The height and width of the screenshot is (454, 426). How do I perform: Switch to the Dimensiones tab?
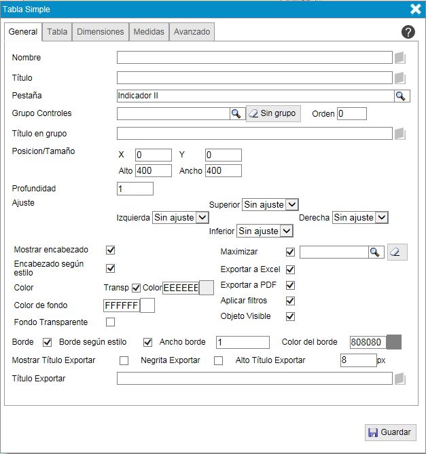click(x=101, y=32)
